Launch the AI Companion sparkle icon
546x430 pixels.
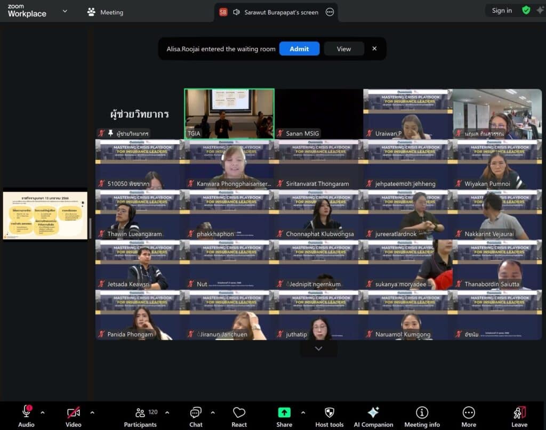click(x=373, y=412)
